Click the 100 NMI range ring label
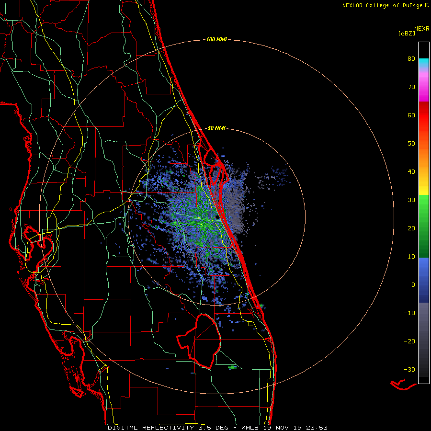431x431 pixels. (216, 40)
